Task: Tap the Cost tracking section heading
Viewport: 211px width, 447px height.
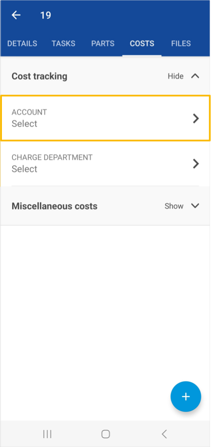Action: click(x=40, y=76)
